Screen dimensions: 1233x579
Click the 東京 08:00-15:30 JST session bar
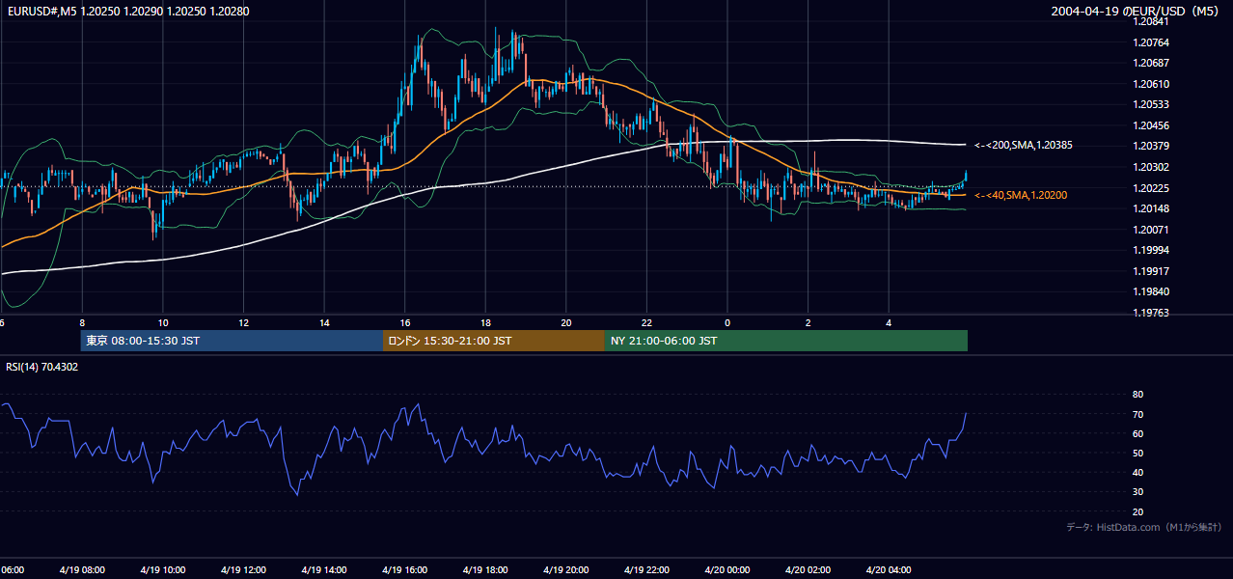tap(232, 341)
